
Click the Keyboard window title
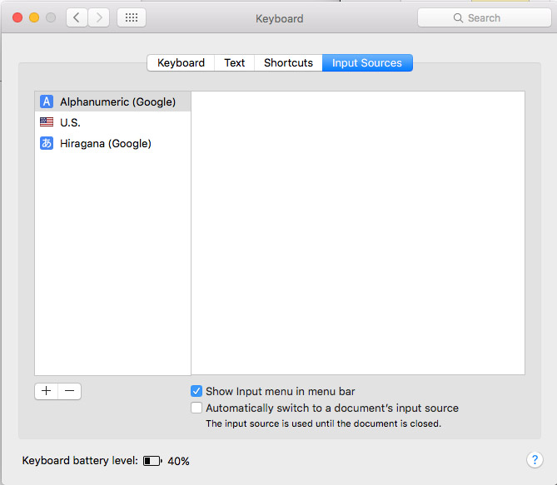(x=279, y=18)
